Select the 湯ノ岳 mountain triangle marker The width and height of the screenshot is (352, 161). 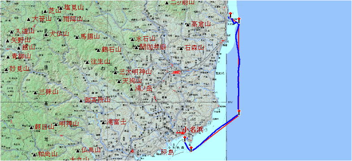click(131, 89)
